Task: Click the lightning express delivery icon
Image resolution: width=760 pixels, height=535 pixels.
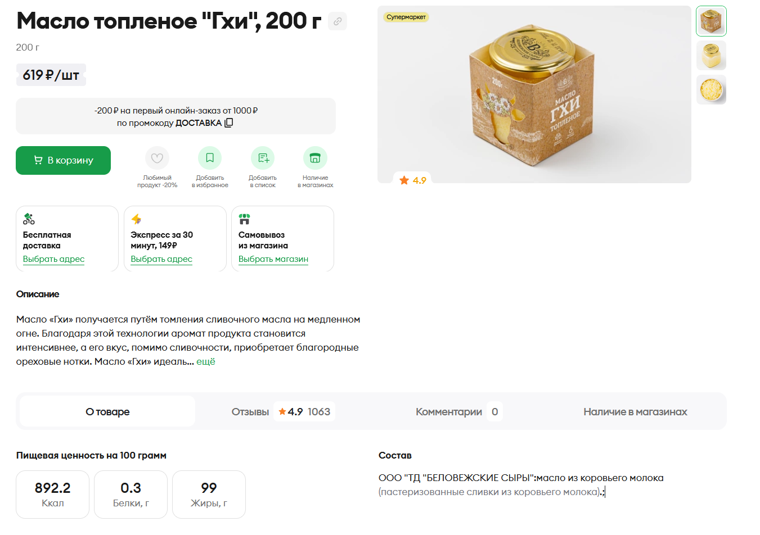Action: (x=136, y=219)
